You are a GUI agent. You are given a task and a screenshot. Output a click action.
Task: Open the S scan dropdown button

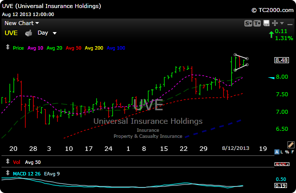coord(248,24)
